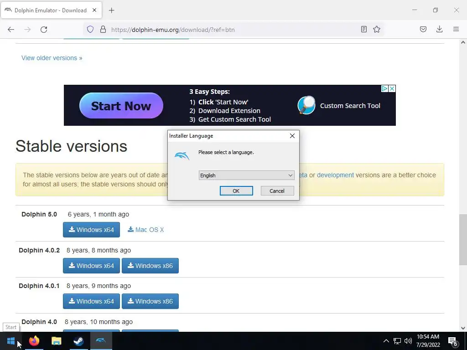Click the page vertical scrollbar thumb
Screen dimensions: 467x350
[463, 240]
